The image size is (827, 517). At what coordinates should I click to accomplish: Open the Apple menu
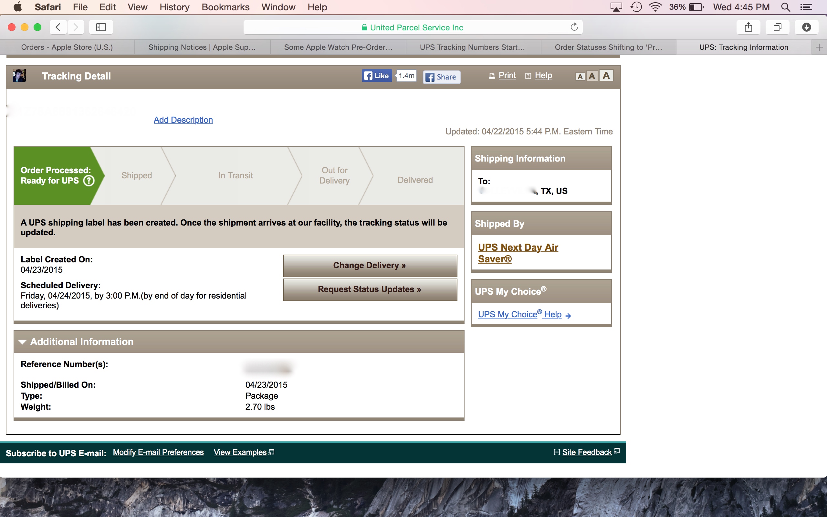pos(17,7)
